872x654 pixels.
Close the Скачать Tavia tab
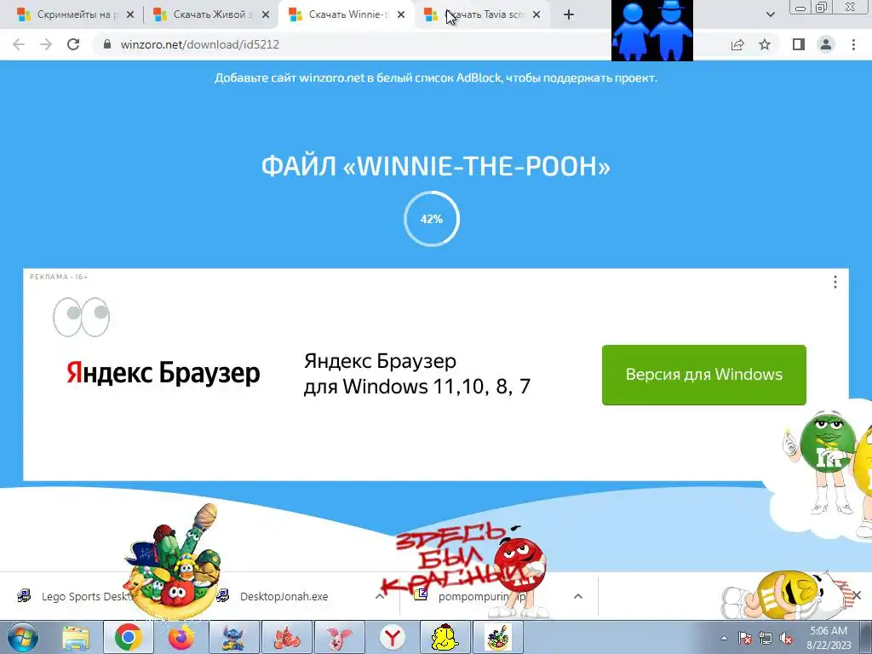[x=536, y=15]
